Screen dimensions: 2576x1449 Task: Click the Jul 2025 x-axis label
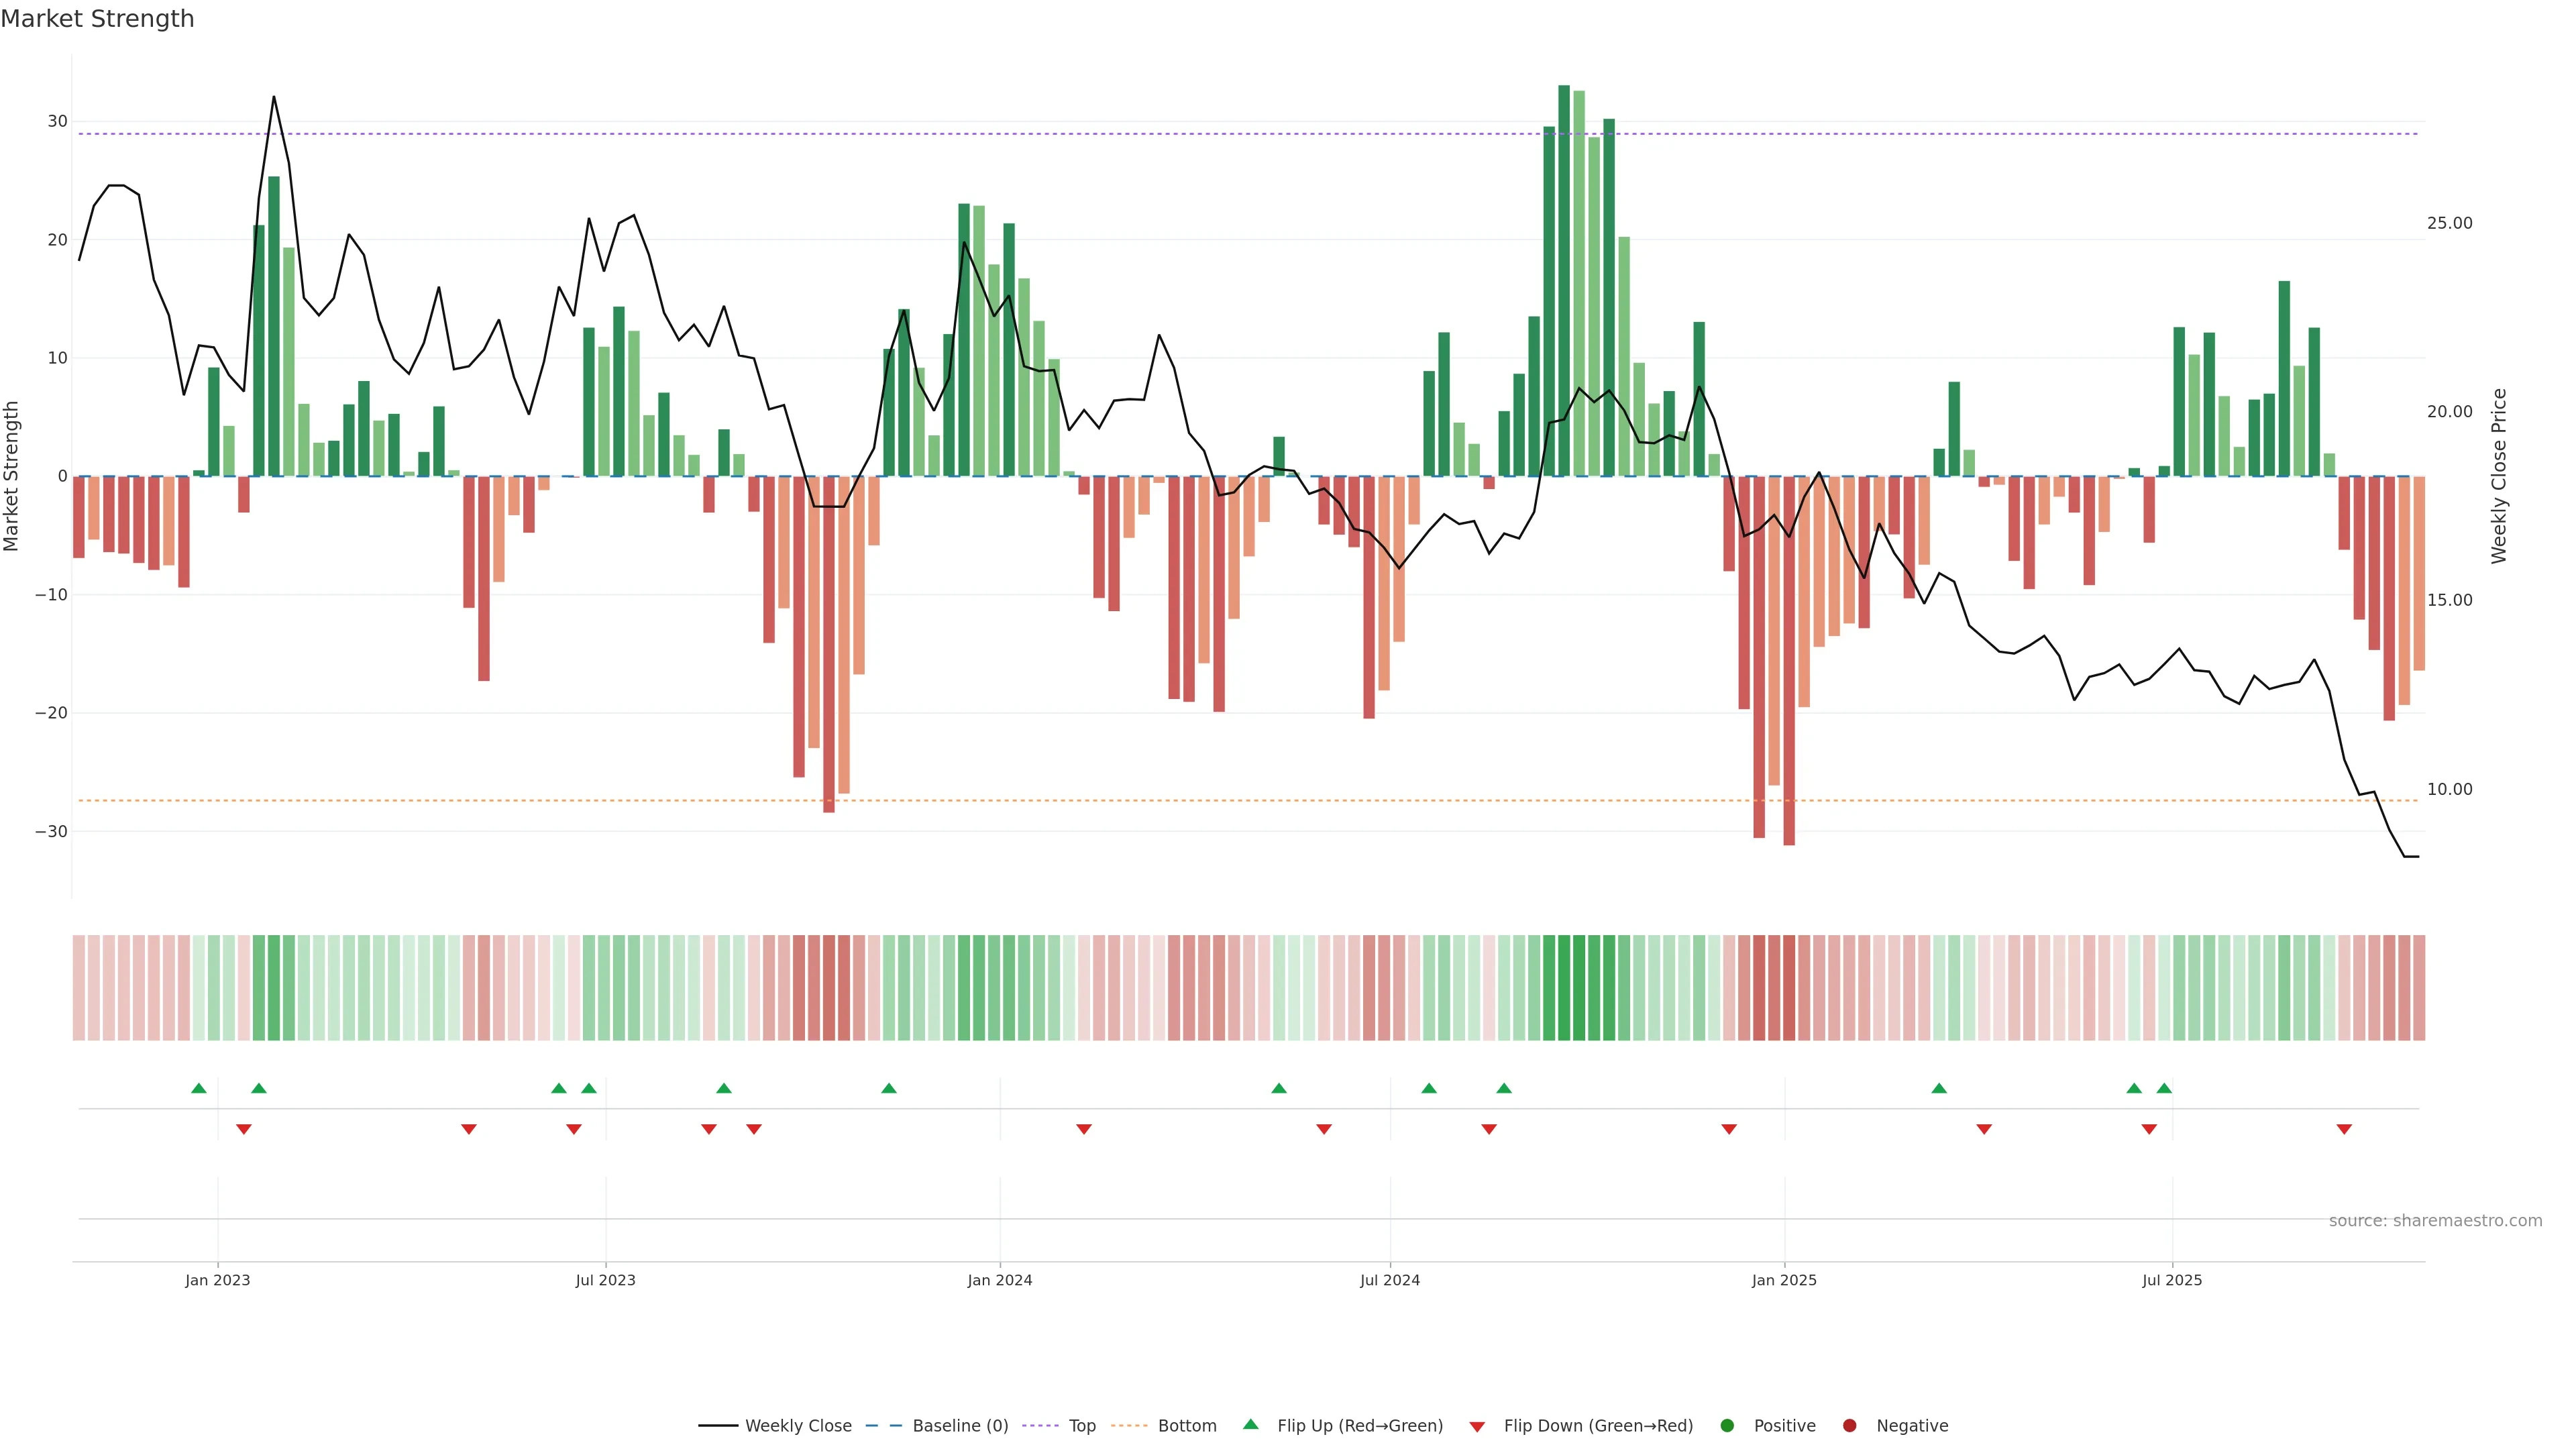2172,1280
